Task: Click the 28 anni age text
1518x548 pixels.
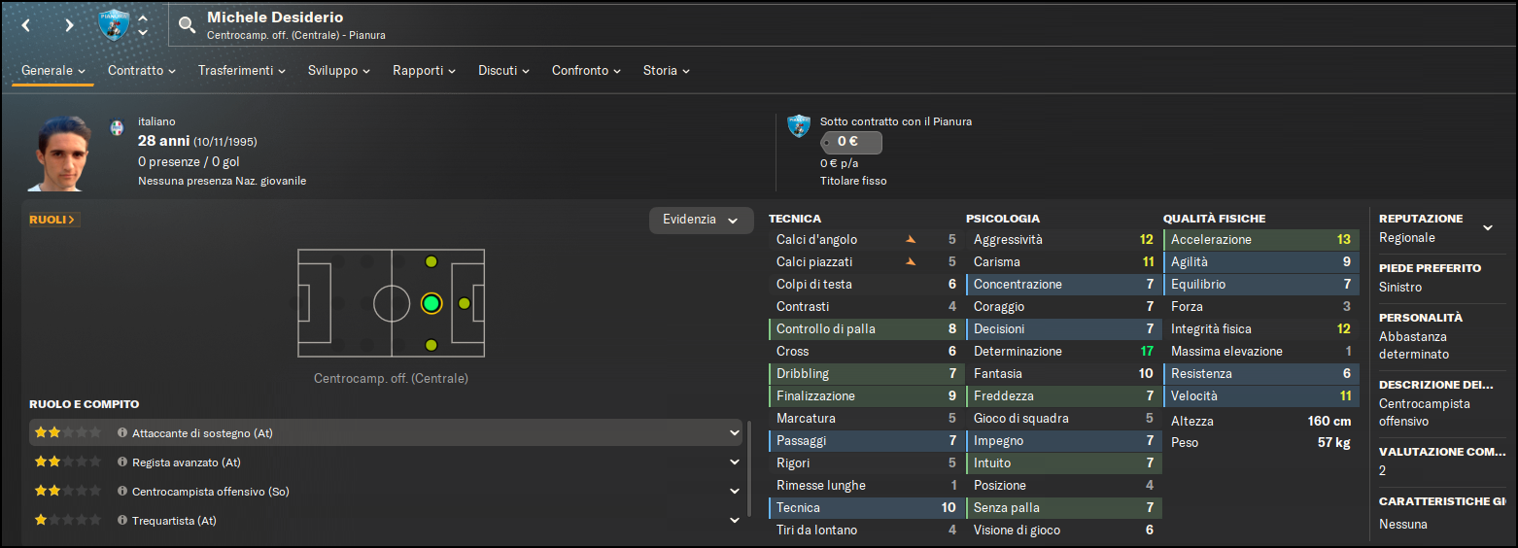Action: click(163, 141)
